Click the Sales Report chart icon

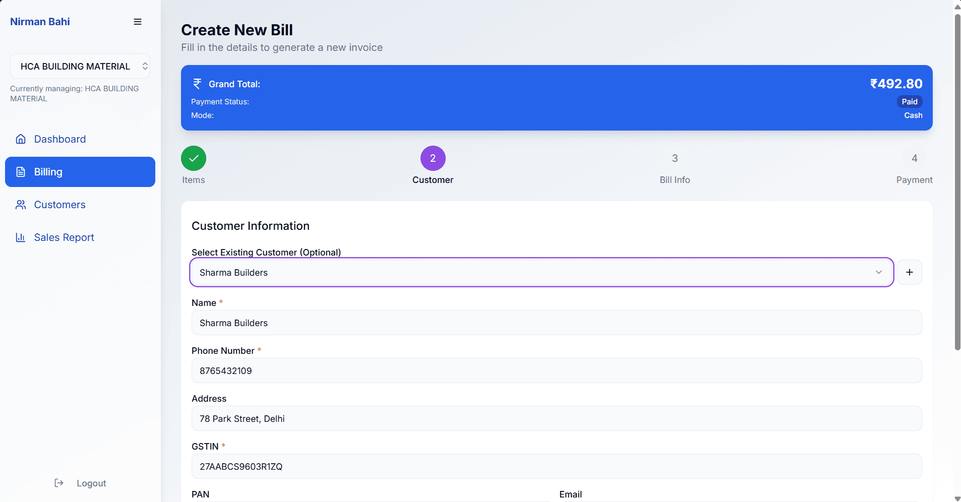pos(21,237)
